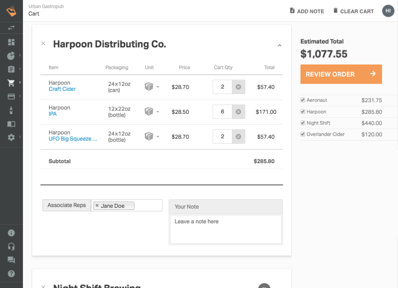Click ADD NOTE in the header
Viewport: 398px width, 288px height.
pos(307,11)
